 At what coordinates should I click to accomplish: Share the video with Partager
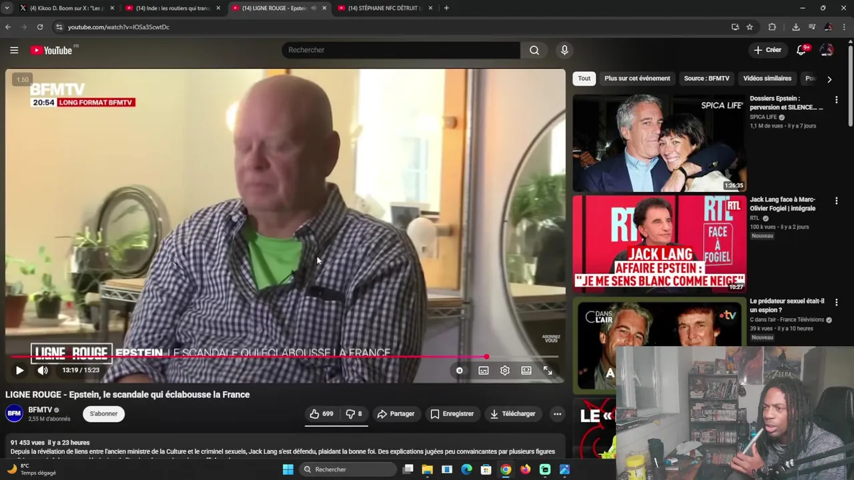[396, 414]
